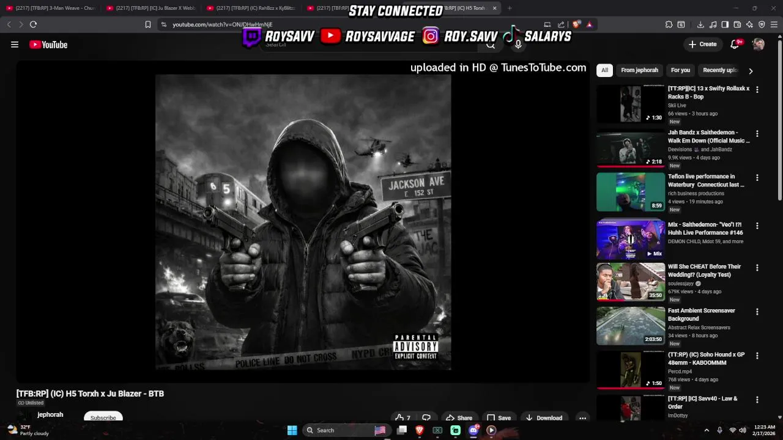Open 13 x Swifty Rollaxk Bop thumbnail

point(631,104)
